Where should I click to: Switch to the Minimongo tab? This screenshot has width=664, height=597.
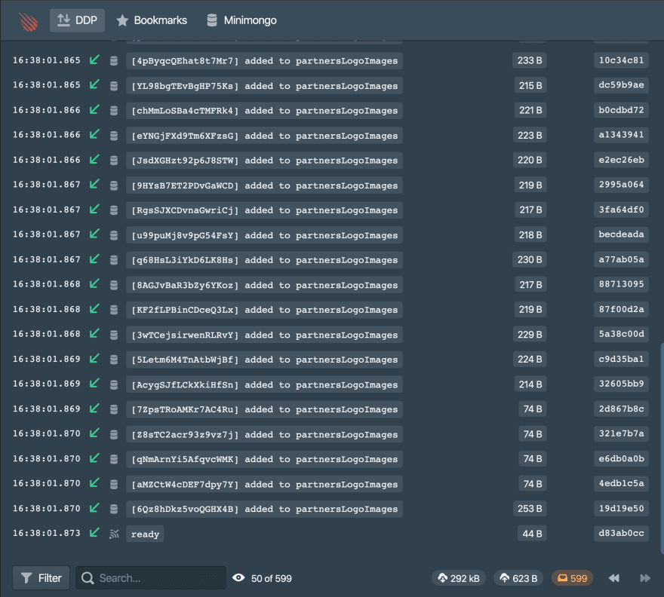pyautogui.click(x=241, y=20)
